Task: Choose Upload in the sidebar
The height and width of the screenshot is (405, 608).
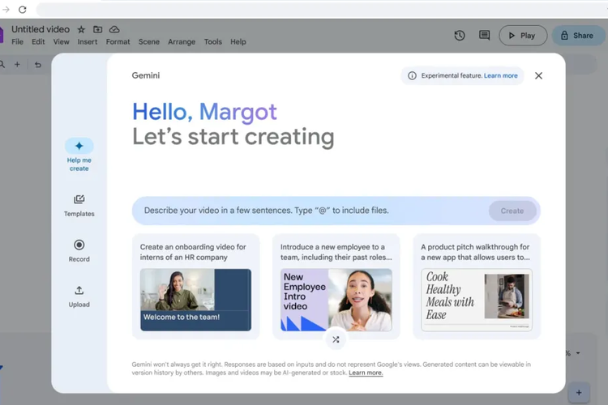Action: click(79, 297)
